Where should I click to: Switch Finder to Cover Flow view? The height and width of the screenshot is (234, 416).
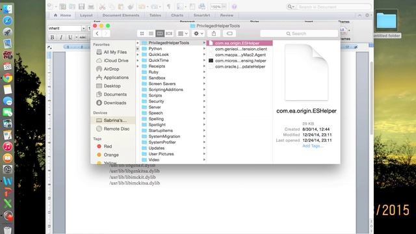169,33
